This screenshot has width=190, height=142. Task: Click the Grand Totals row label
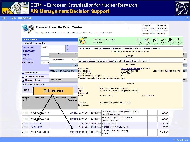coord(56,80)
